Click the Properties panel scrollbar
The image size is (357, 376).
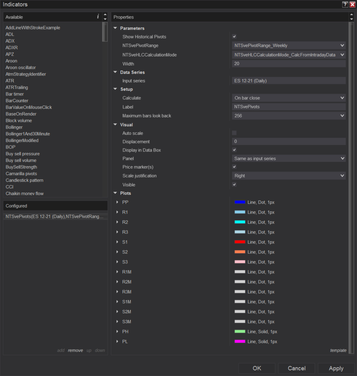351,188
